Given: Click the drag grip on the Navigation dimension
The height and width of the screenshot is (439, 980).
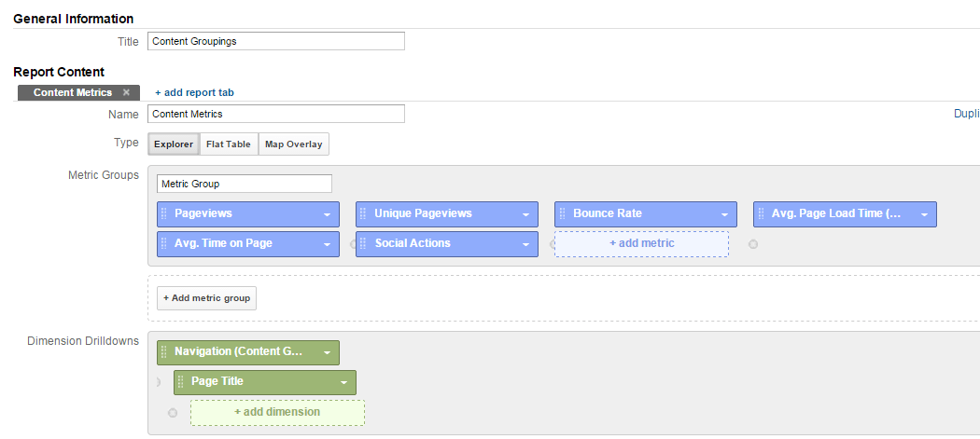Looking at the screenshot, I should pyautogui.click(x=164, y=351).
